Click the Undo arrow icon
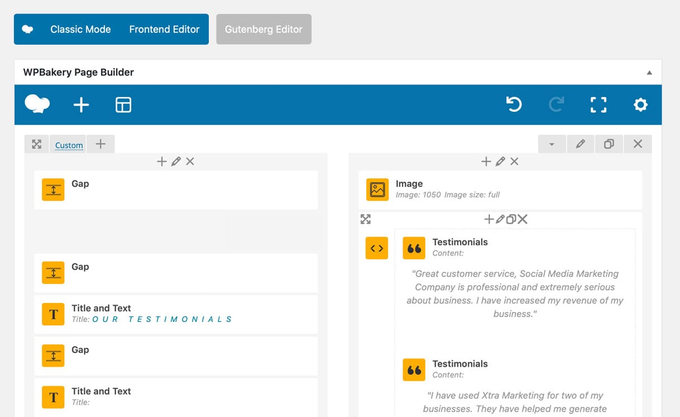 tap(514, 105)
